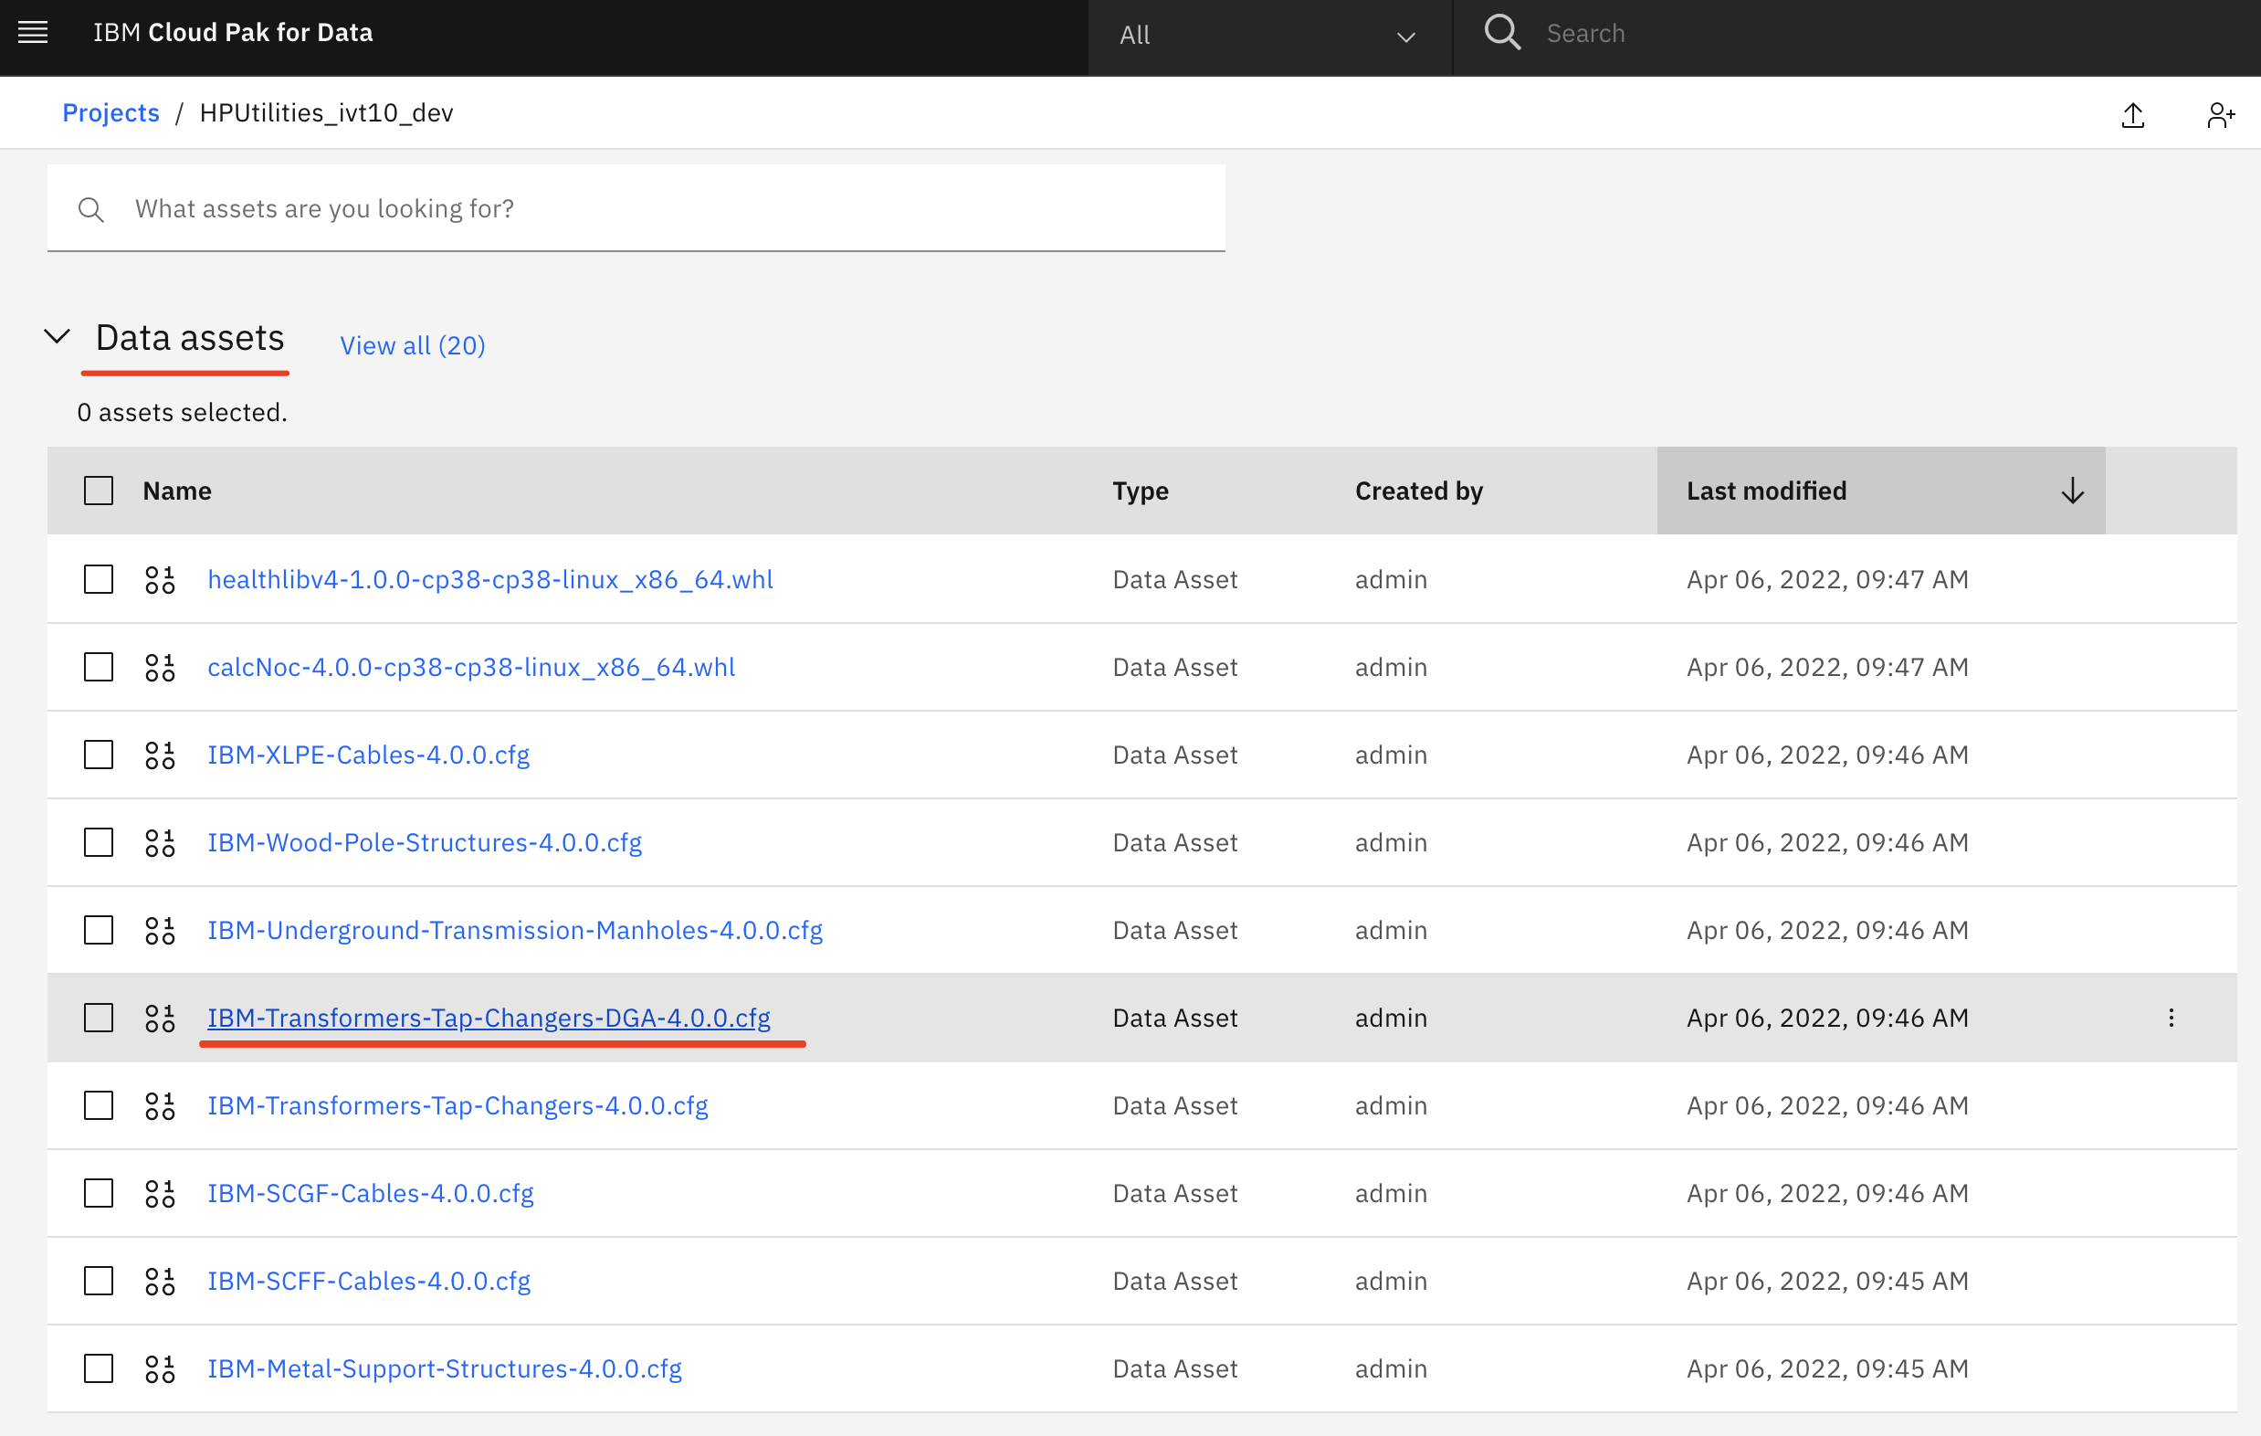The image size is (2261, 1436).
Task: Check the IBM-Metal-Support-Structures-4.0.0.cfg checkbox
Action: tap(99, 1368)
